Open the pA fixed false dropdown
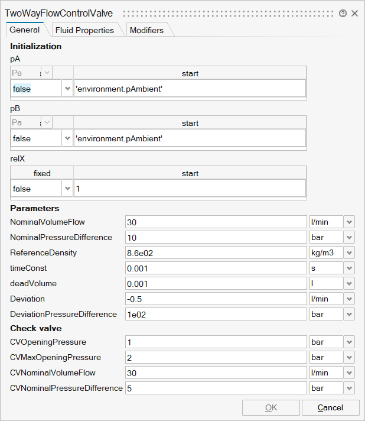 67,89
